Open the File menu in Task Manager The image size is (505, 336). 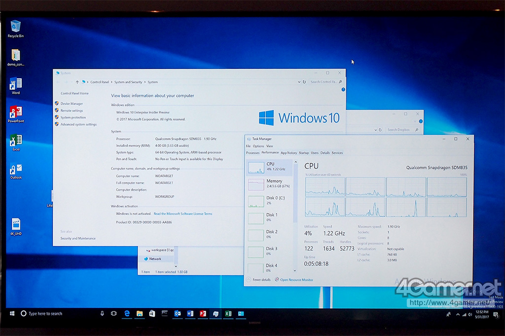click(249, 146)
